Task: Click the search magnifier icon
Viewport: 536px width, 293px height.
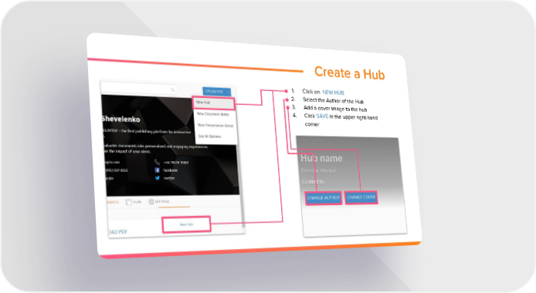Action: 173,89
